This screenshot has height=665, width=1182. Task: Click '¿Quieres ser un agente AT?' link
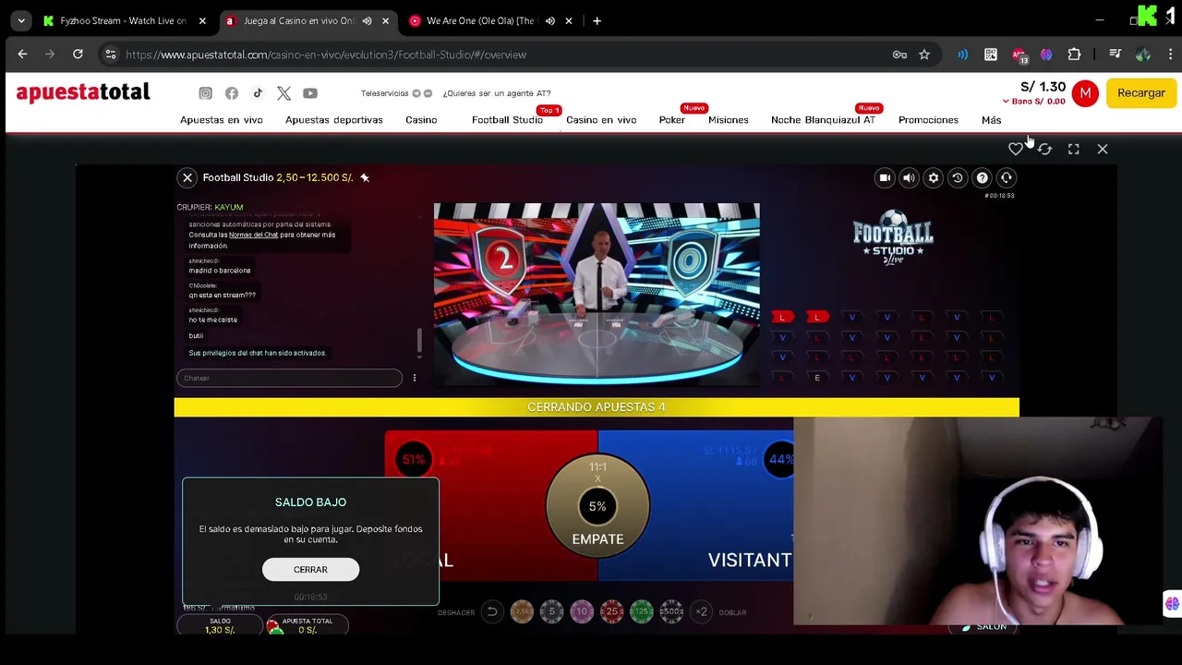pos(497,93)
